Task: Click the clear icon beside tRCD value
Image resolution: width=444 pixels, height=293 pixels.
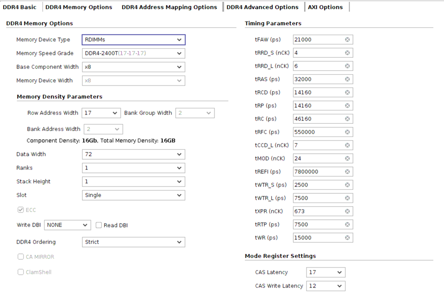Action: tap(347, 92)
